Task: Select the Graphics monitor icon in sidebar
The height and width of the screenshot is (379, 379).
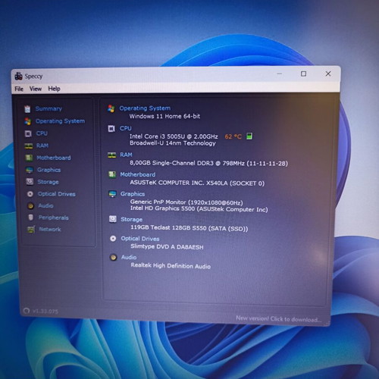Action: pos(30,170)
